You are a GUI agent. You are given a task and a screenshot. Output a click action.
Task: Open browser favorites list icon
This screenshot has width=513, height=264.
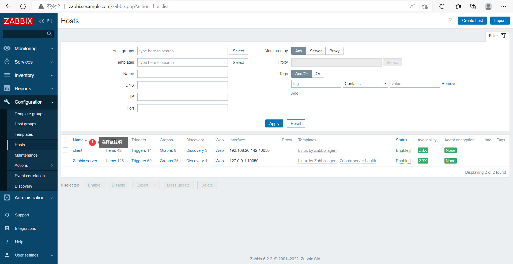click(x=458, y=6)
